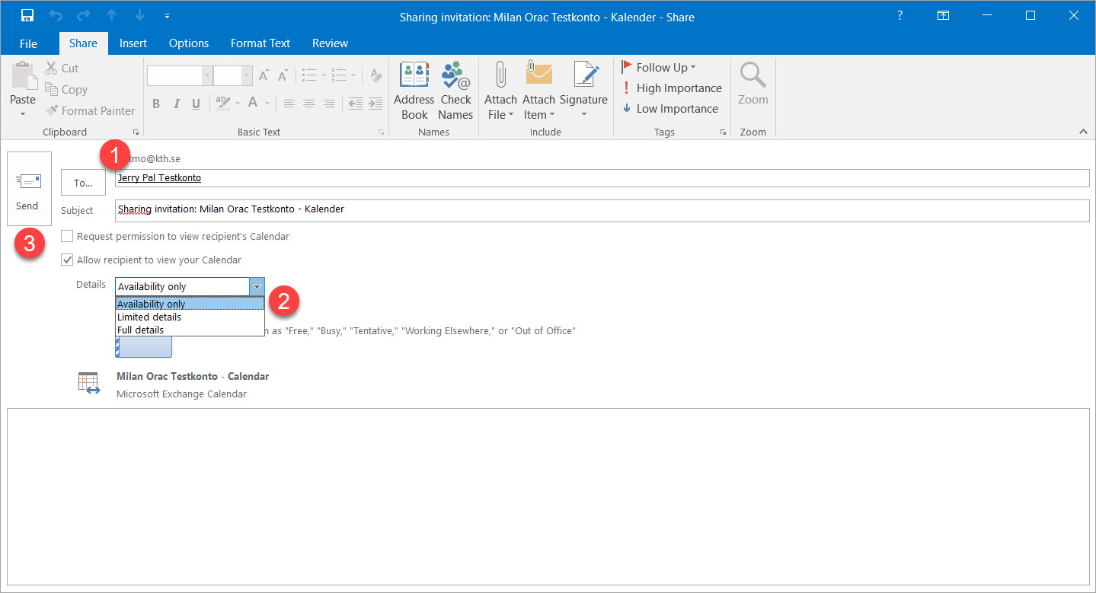This screenshot has height=593, width=1096.
Task: Go to previous item with up arrow
Action: [x=112, y=16]
